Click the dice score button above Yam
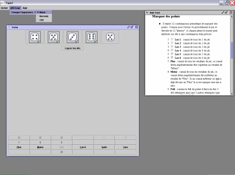 (x=125, y=138)
